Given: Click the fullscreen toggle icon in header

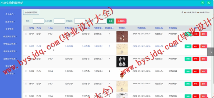Looking at the screenshot, I should (202, 3).
